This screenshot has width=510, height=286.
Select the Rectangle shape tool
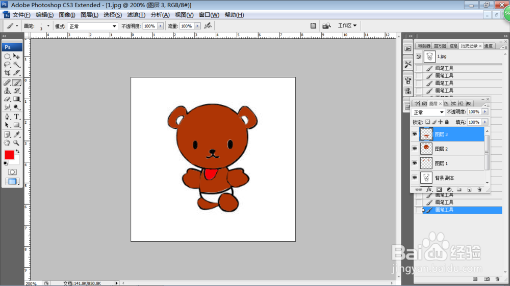point(16,125)
